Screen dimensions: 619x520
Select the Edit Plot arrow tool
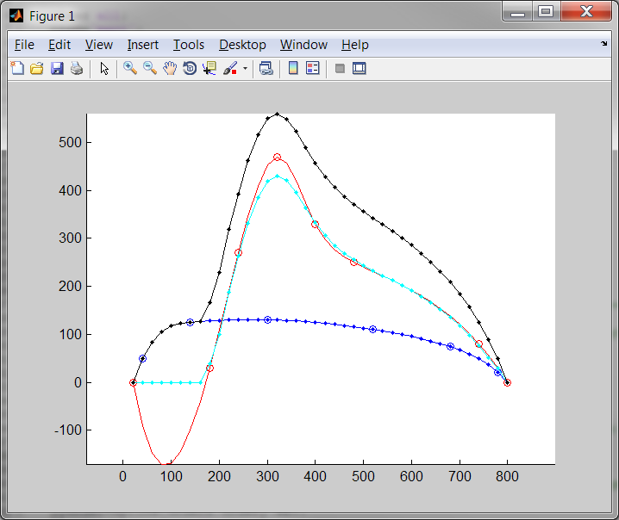pos(104,68)
